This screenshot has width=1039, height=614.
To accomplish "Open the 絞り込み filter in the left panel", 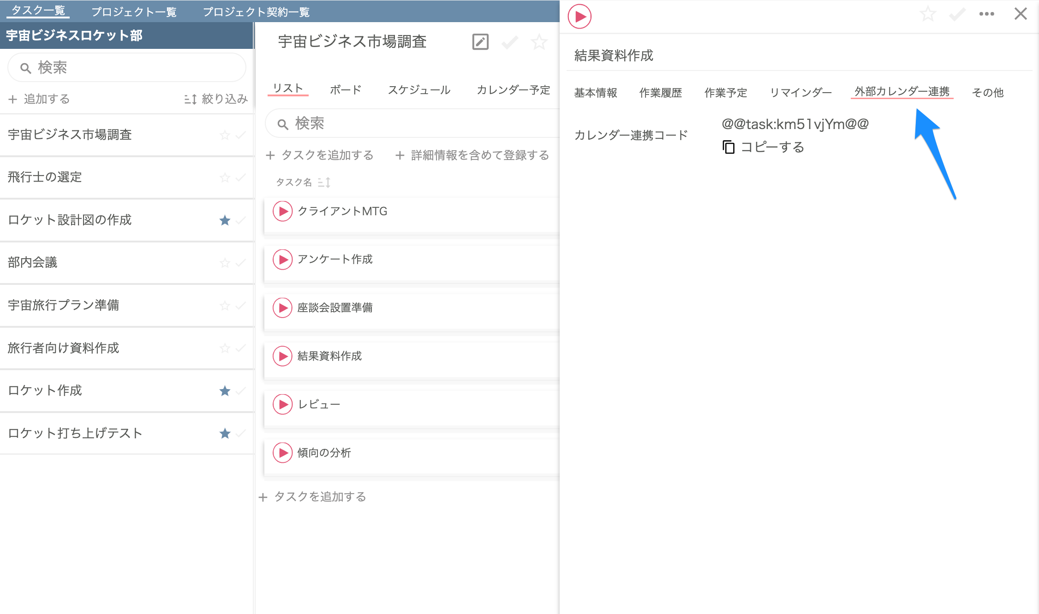I will [215, 99].
